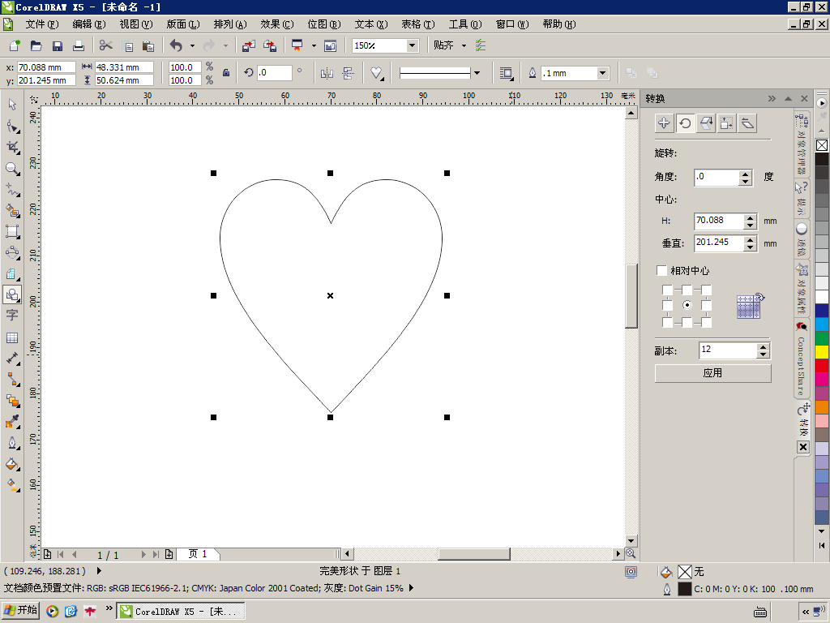830x623 pixels.
Task: Select the Text tool
Action: pyautogui.click(x=12, y=316)
